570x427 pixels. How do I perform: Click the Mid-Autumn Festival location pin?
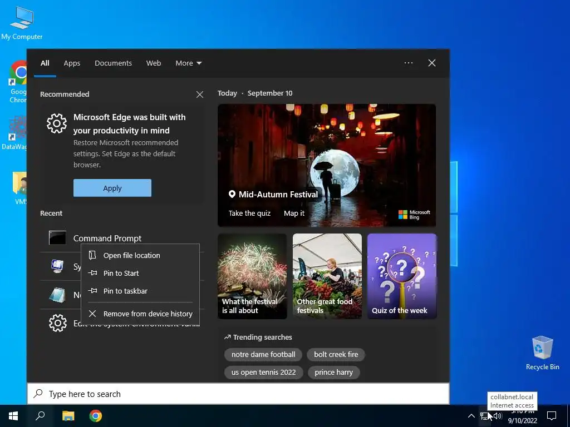click(232, 194)
